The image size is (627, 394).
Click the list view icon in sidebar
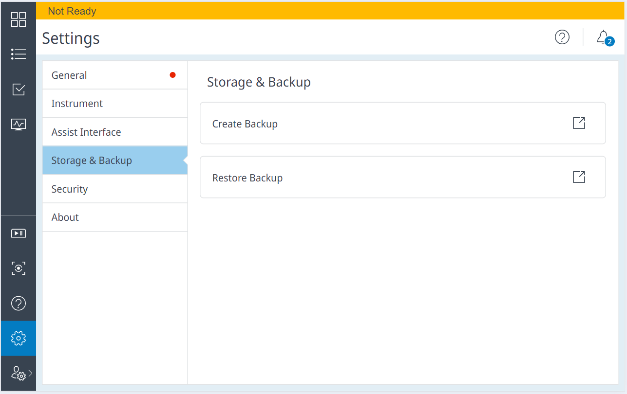(19, 54)
